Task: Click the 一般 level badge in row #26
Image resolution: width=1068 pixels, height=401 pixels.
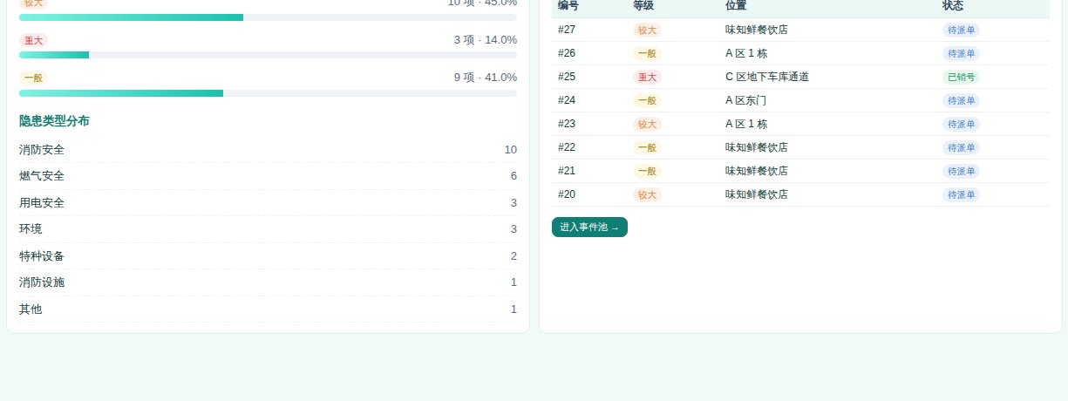Action: (647, 53)
